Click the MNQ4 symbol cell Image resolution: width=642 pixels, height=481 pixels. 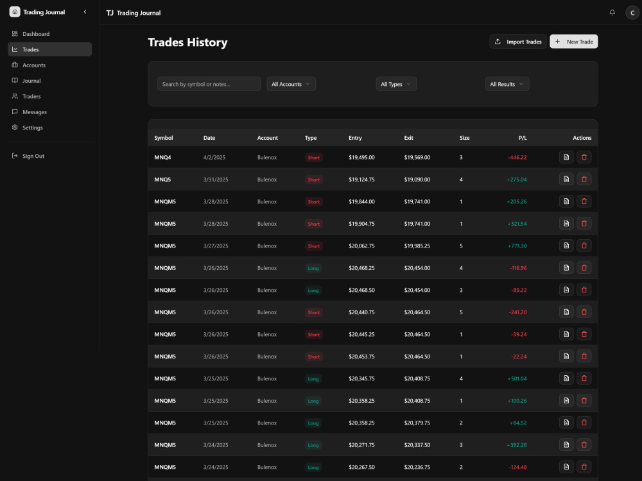[x=162, y=158]
